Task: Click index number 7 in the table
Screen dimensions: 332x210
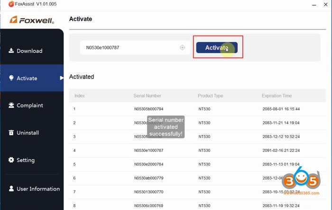Action: [x=74, y=192]
